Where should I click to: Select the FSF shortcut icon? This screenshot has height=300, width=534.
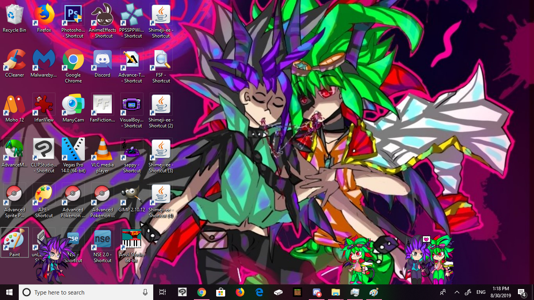(x=161, y=66)
